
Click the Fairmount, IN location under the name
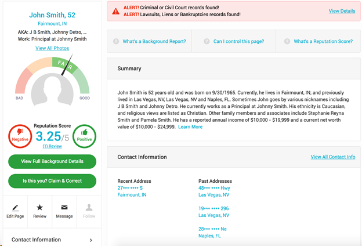52,24
